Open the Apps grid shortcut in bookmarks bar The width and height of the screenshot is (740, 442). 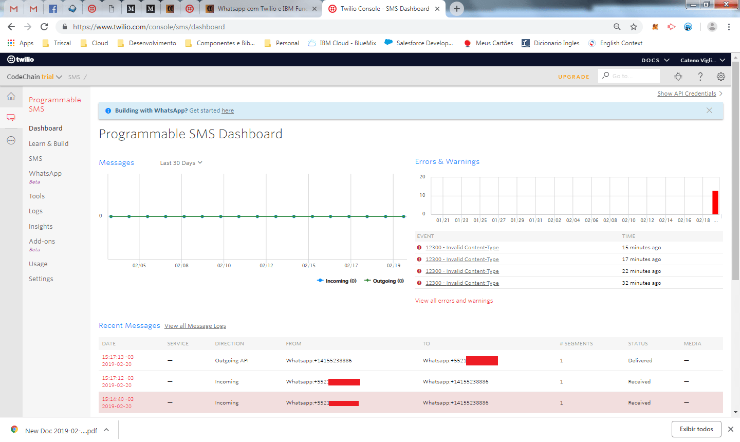coord(21,43)
